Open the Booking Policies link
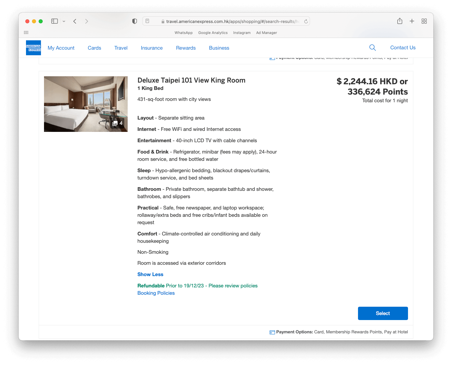Screen dimensions: 452x365 [156, 293]
